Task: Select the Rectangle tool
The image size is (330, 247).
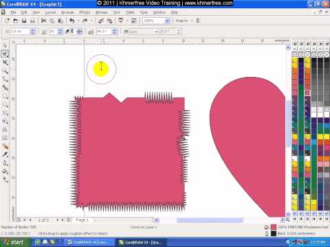Action: tap(5, 96)
